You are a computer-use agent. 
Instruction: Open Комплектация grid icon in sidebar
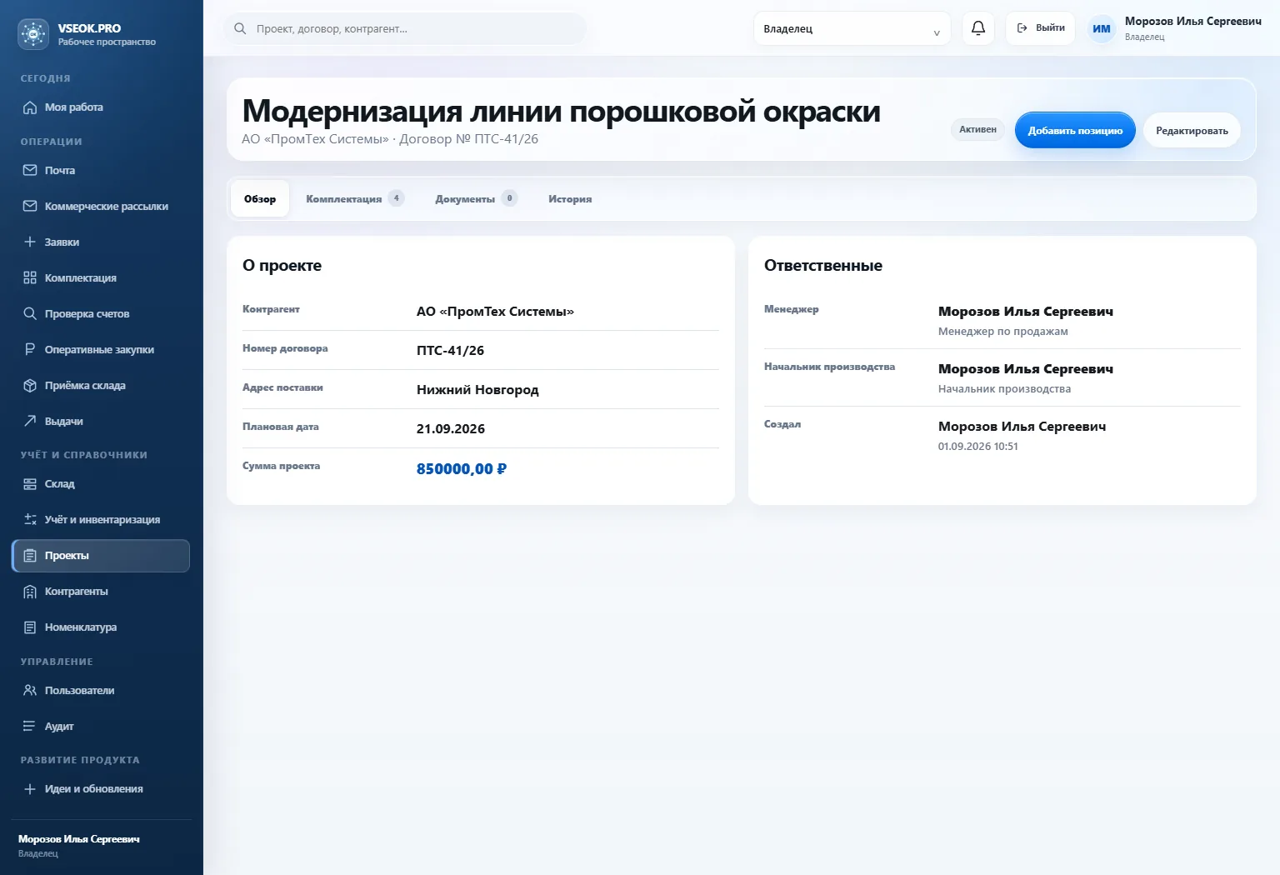click(x=30, y=277)
